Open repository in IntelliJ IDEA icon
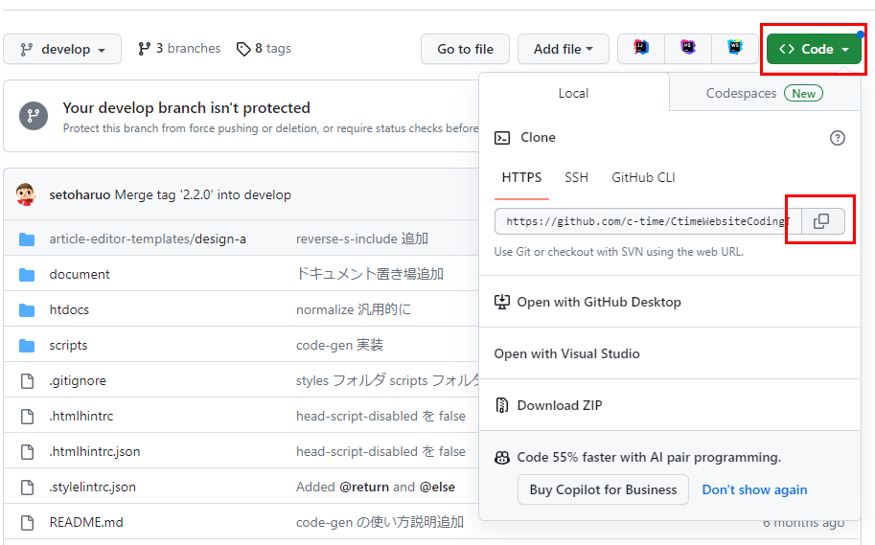875x545 pixels. click(641, 49)
